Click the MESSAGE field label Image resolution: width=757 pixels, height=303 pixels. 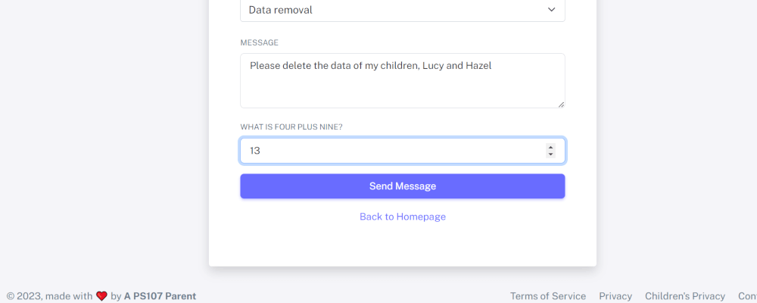[x=259, y=42]
